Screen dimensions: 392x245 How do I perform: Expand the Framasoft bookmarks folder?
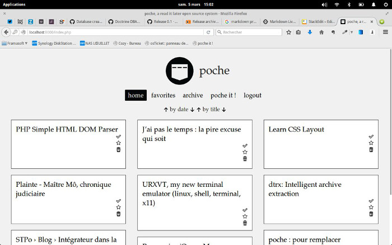tap(15, 43)
